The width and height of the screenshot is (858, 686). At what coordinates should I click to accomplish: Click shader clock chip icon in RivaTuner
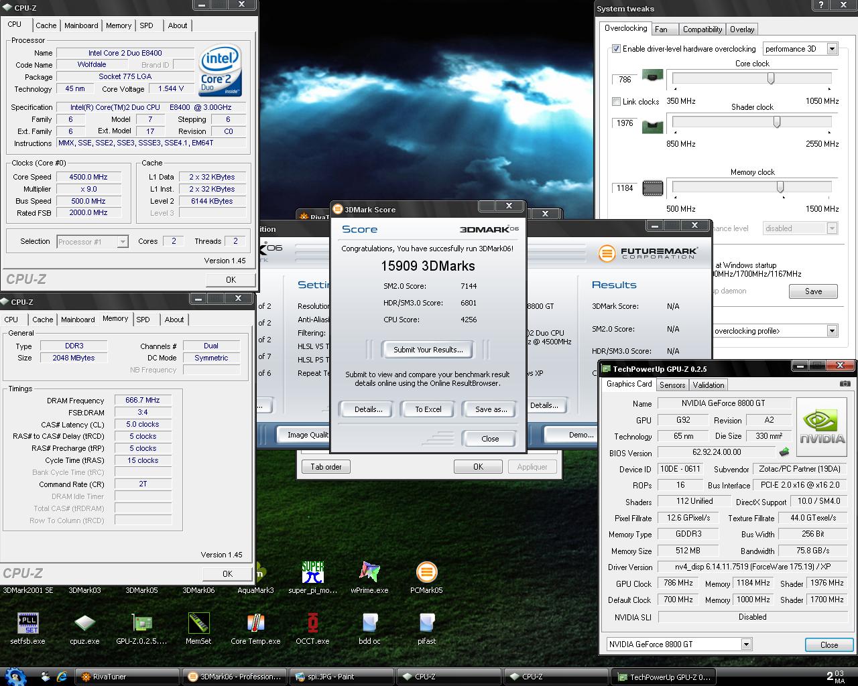tap(652, 126)
